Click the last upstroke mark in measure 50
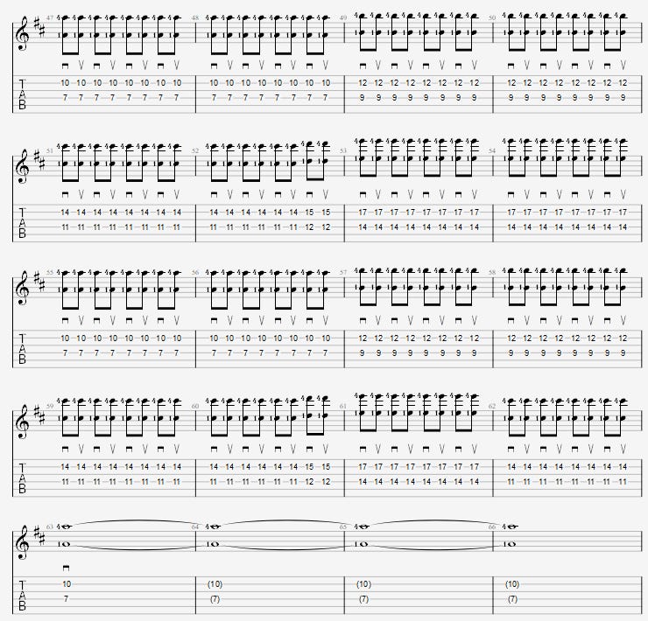Screen dimensions: 648x621 pos(623,65)
